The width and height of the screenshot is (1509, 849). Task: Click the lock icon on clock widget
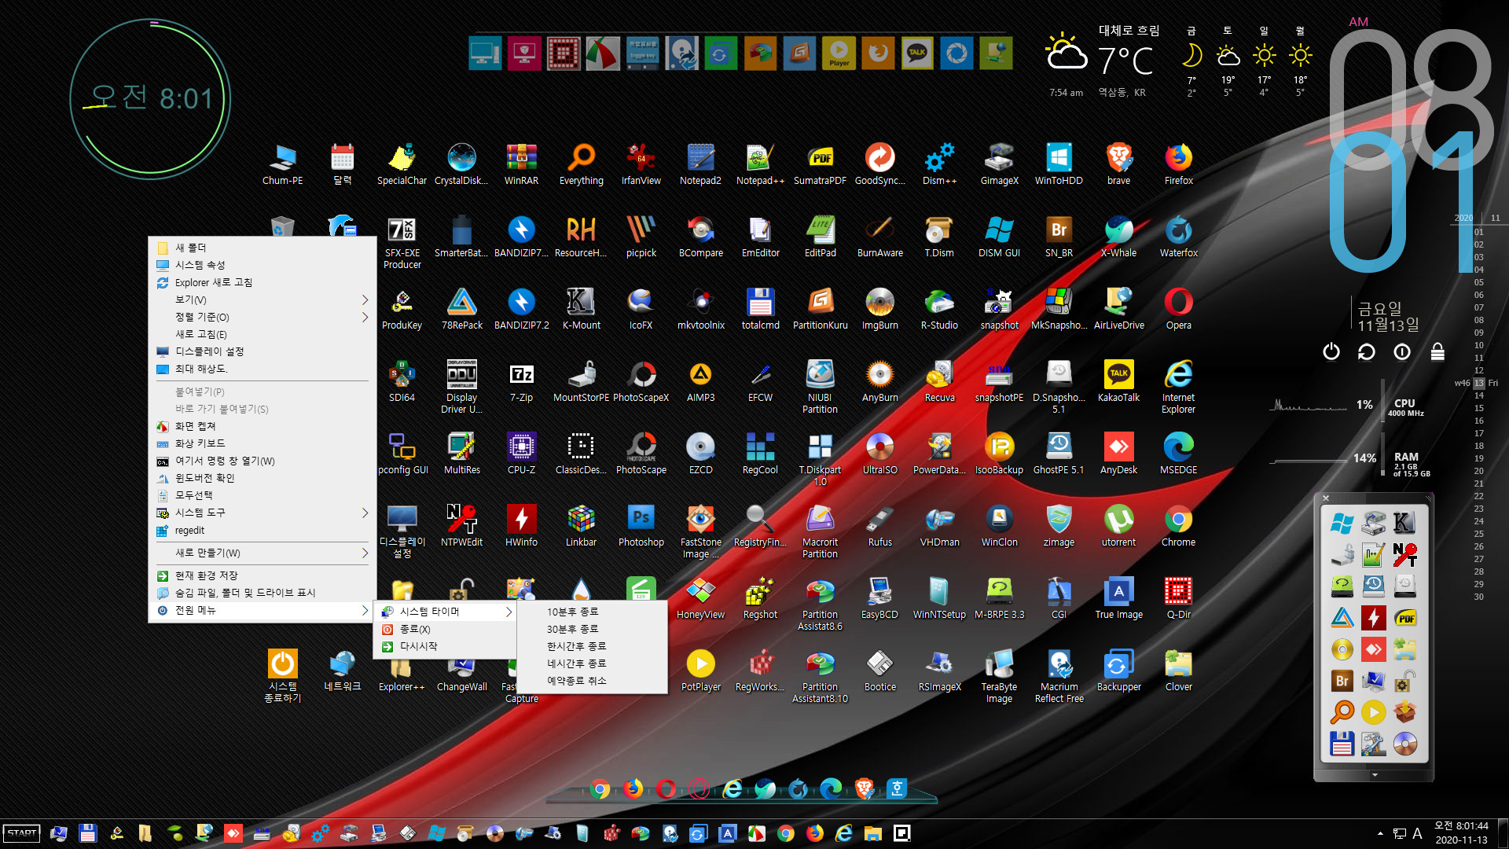coord(1437,351)
